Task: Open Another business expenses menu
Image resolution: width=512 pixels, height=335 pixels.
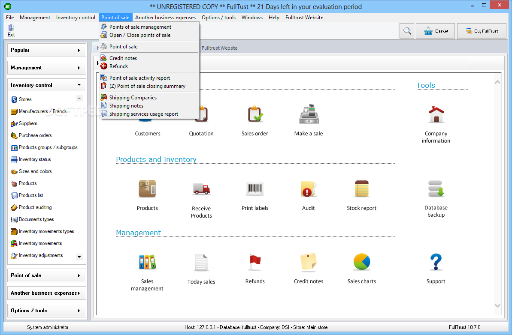Action: tap(166, 18)
